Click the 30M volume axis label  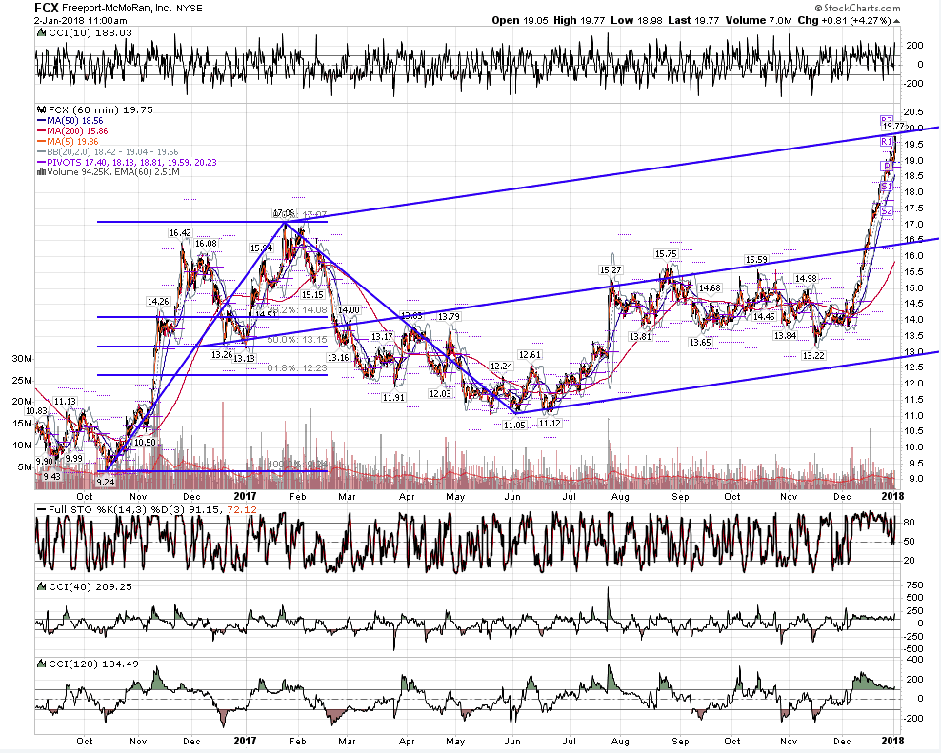tap(22, 359)
